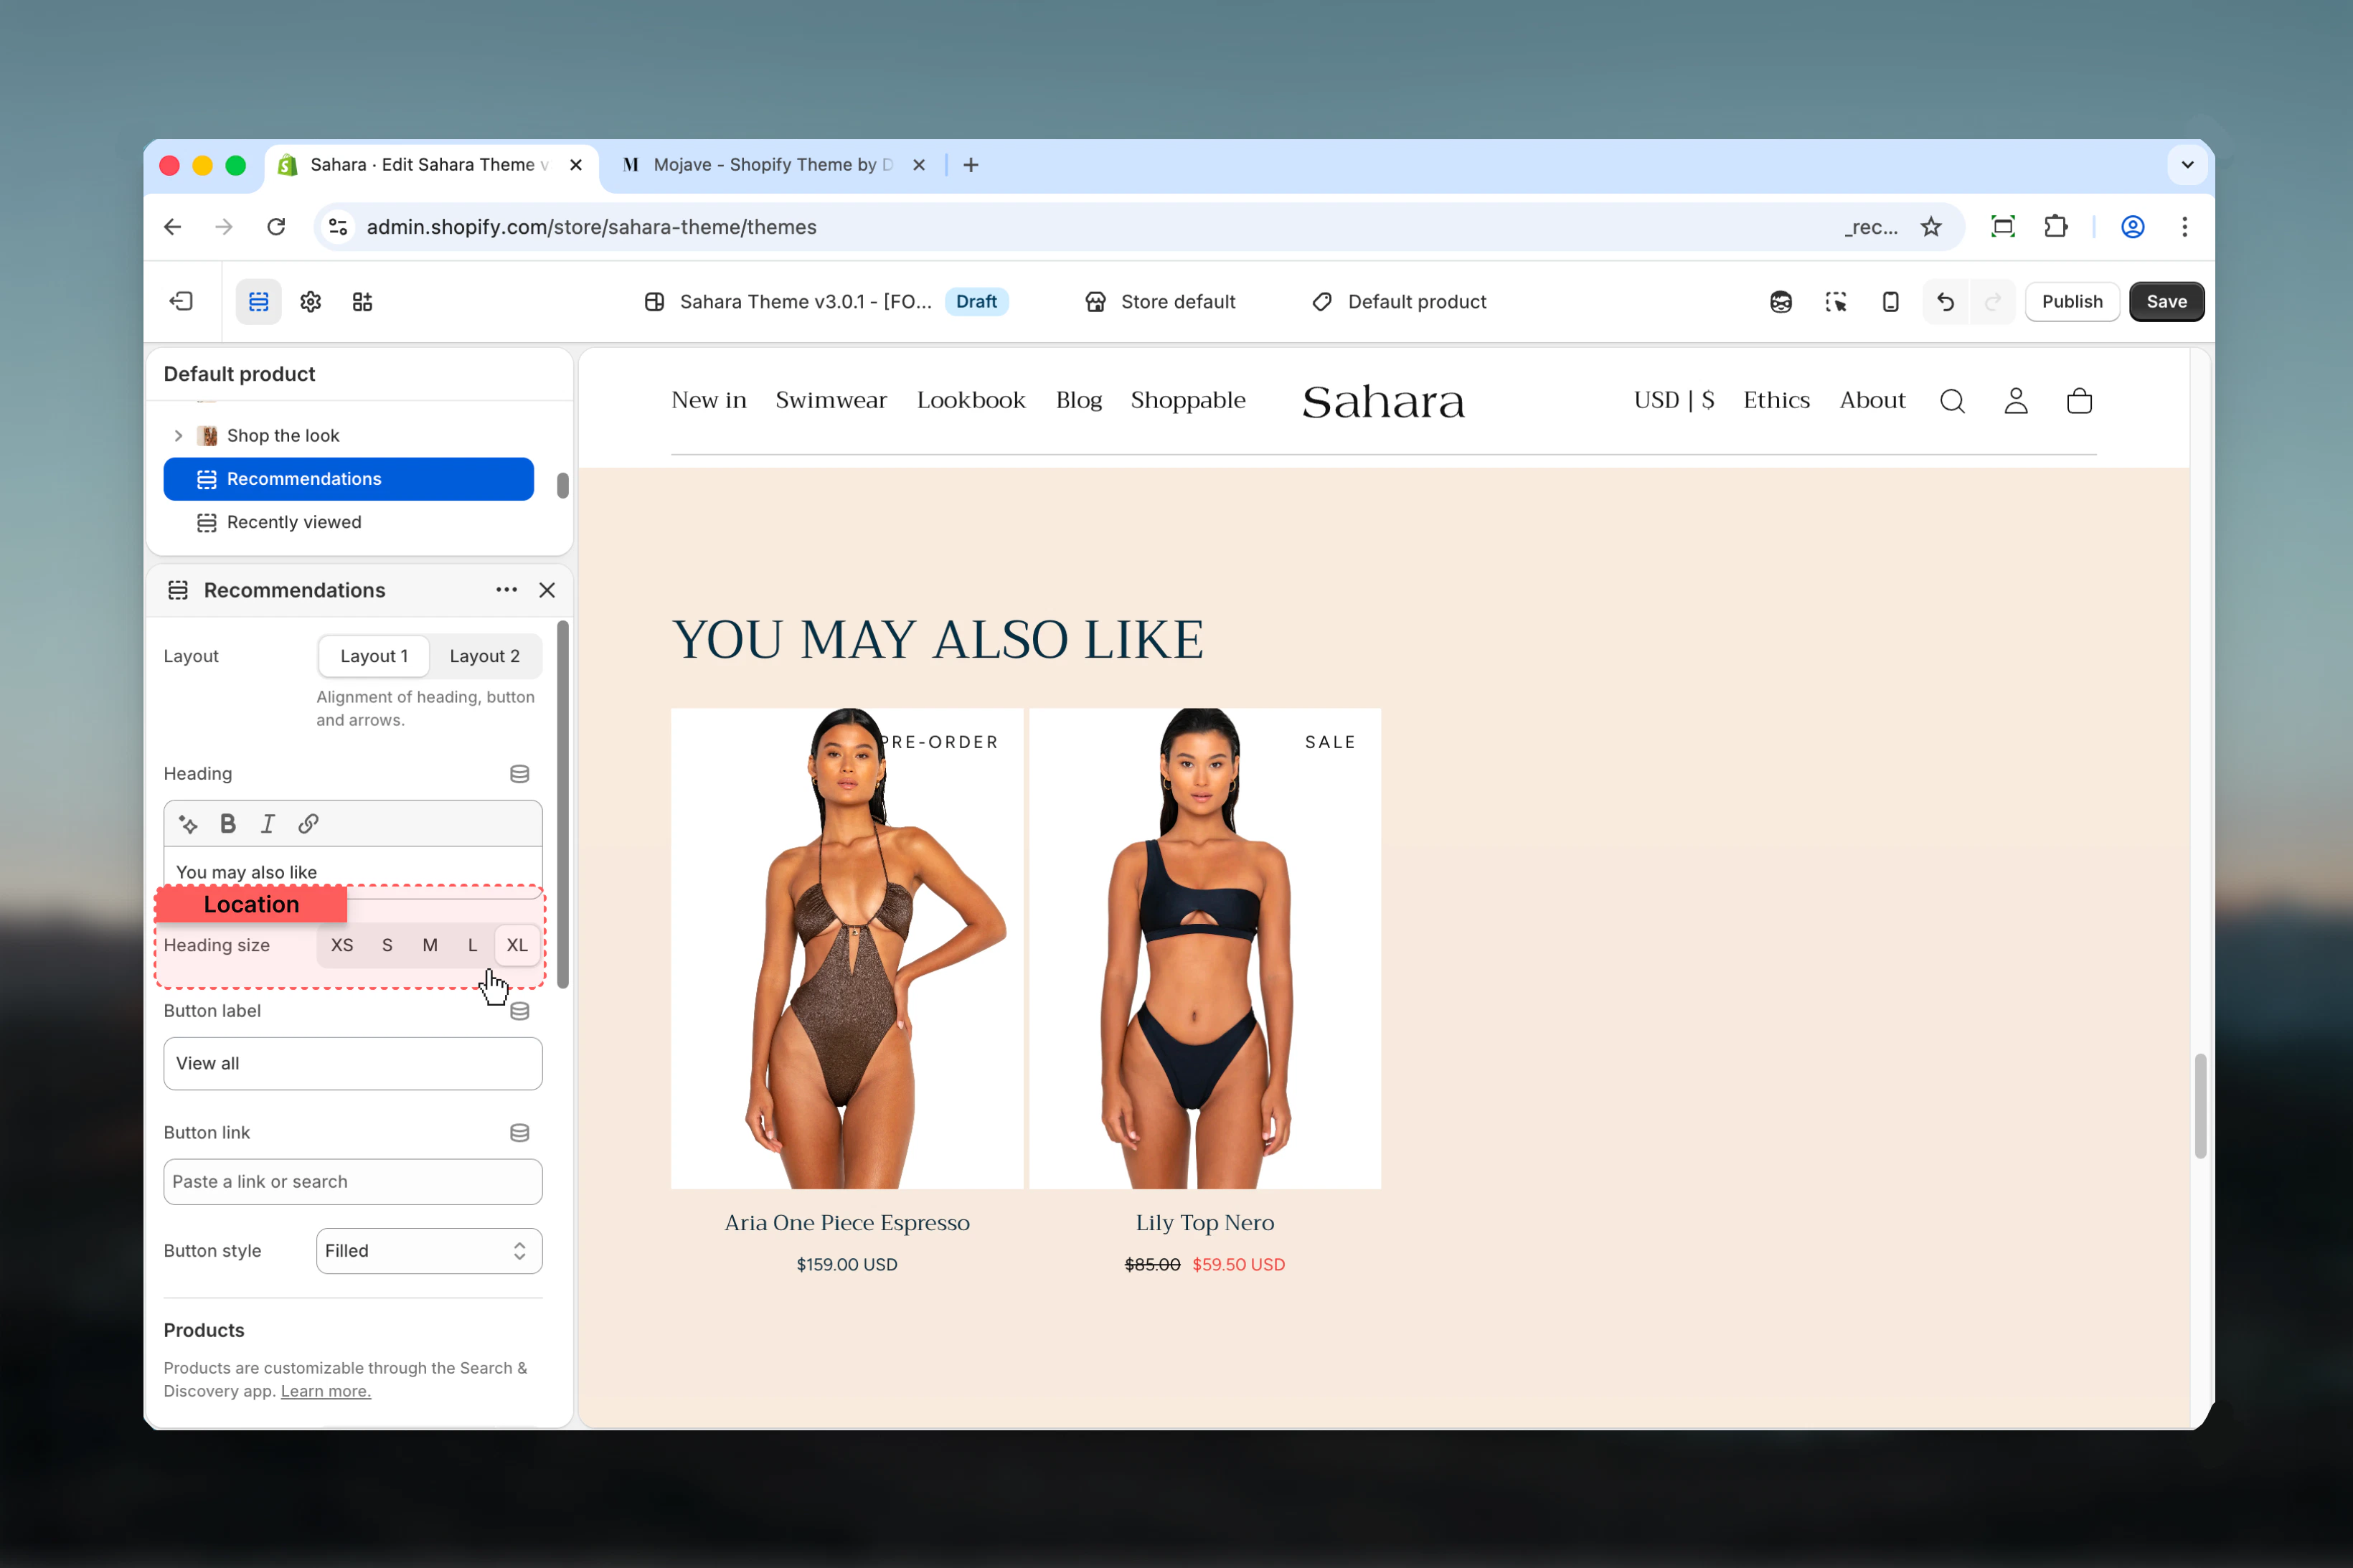The image size is (2353, 1568).
Task: Open the Store default market selector
Action: 1160,301
